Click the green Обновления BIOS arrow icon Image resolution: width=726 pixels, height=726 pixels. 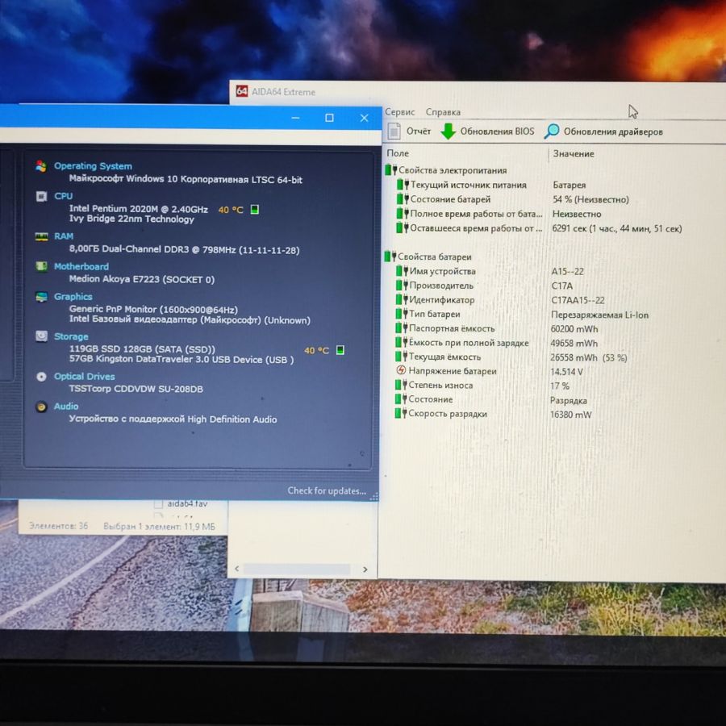click(x=448, y=131)
